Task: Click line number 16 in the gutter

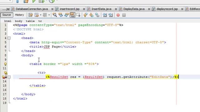Action: 4,90
